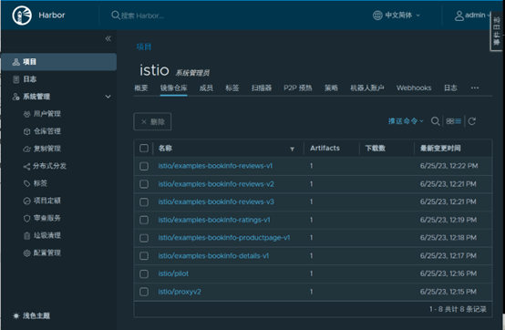
Task: Check istio/examples-bookinfo-reviews-v1 row checkbox
Action: coord(144,166)
